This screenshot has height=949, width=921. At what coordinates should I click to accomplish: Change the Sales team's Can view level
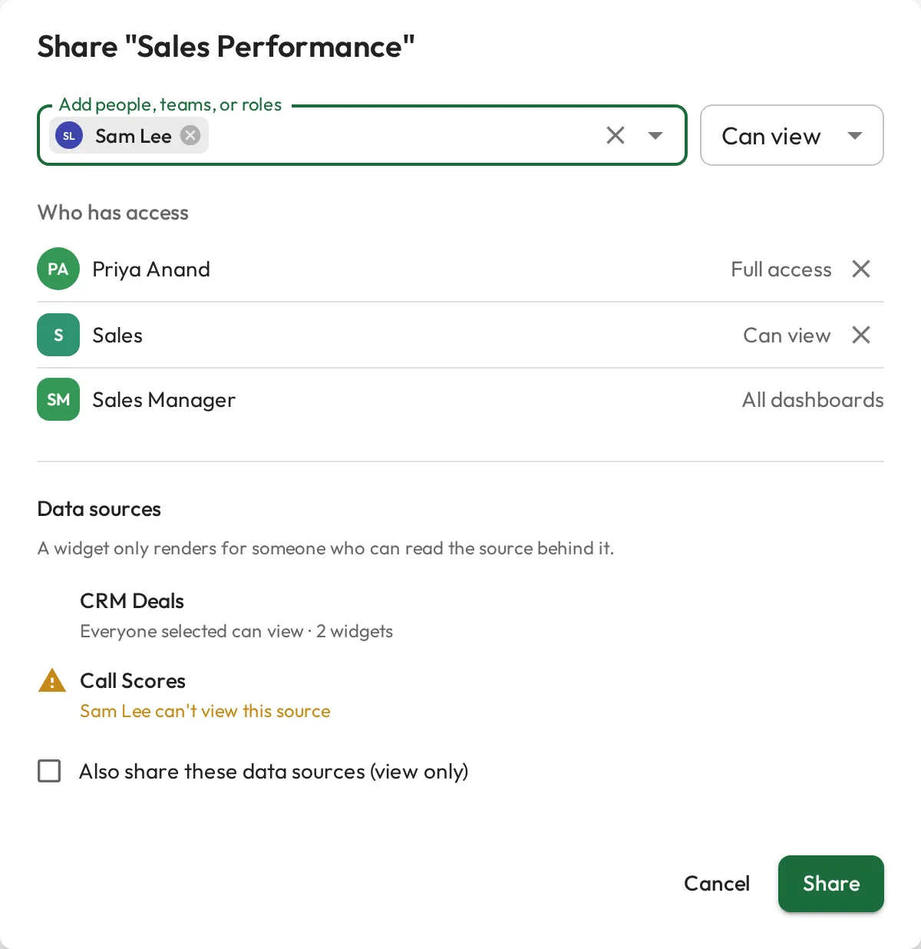point(787,336)
